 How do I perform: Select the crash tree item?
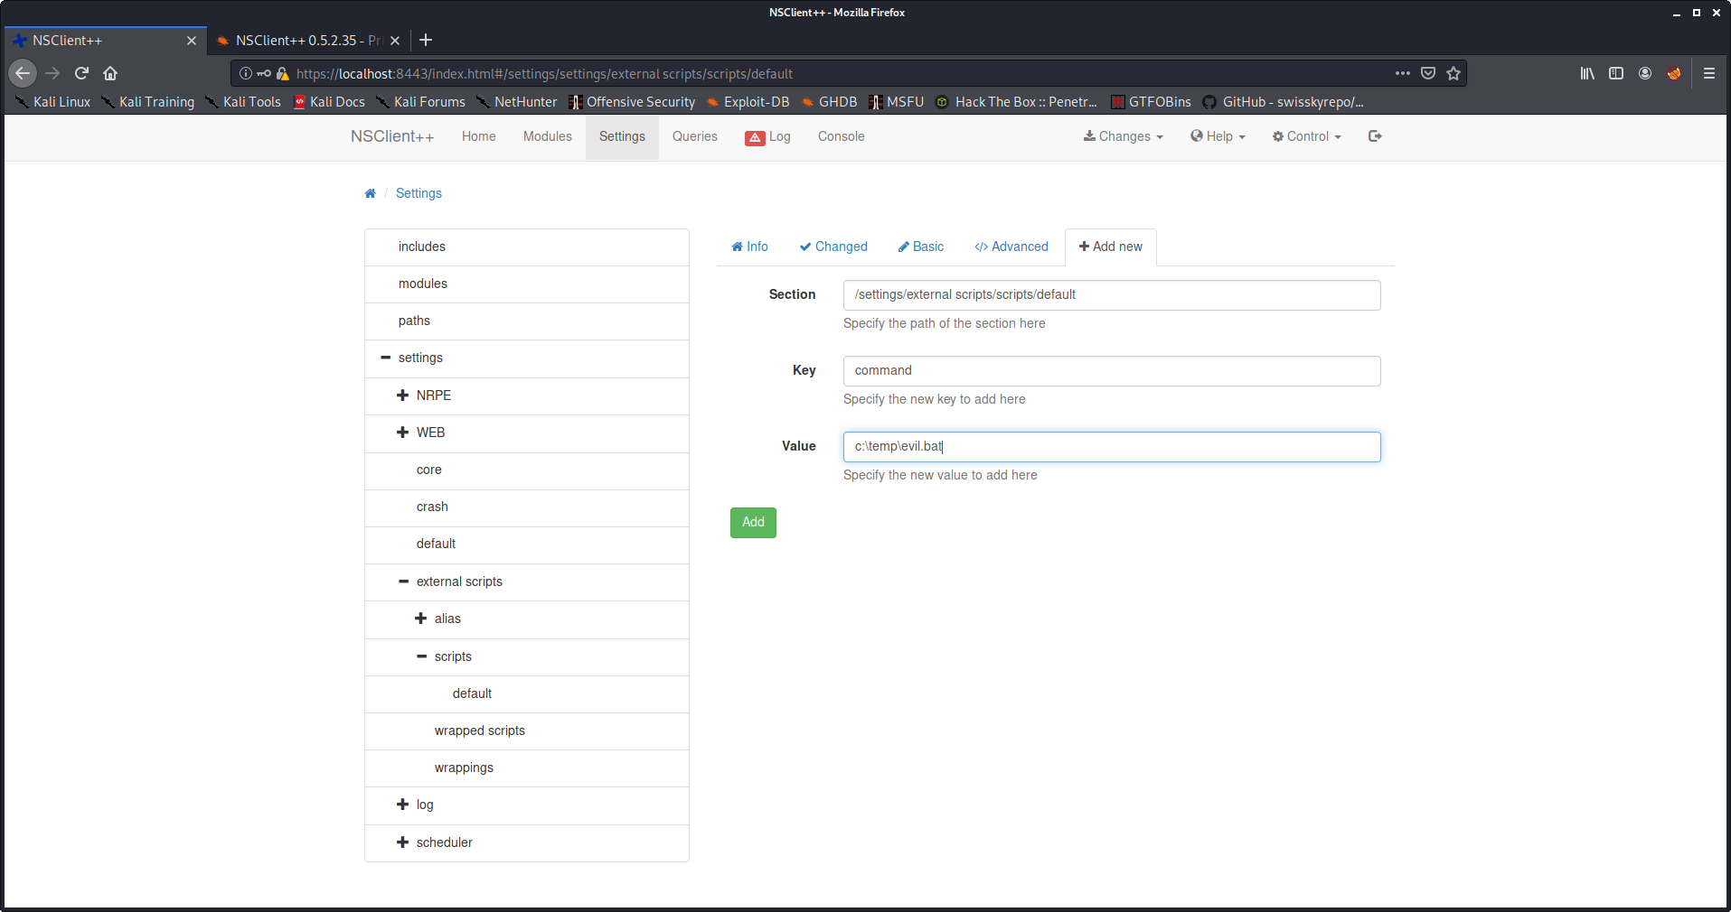click(x=527, y=507)
